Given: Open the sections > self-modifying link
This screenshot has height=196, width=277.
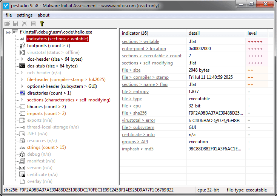Looking at the screenshot, I should 147,63.
